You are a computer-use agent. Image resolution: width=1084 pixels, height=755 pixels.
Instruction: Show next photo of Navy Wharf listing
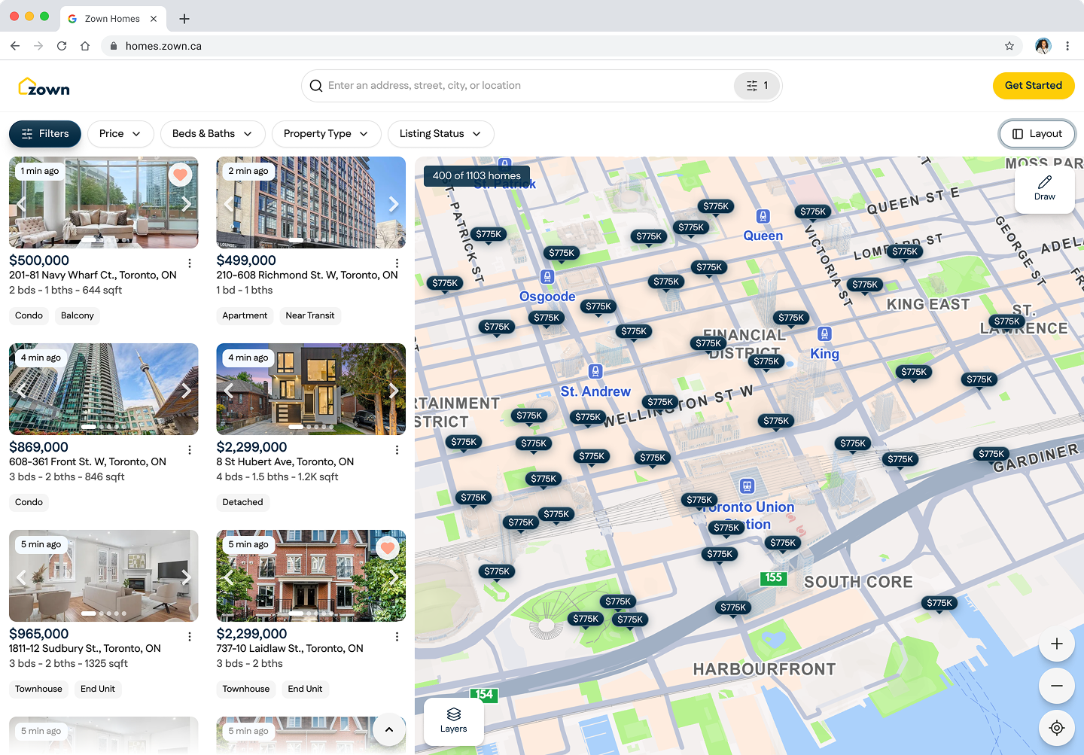pyautogui.click(x=186, y=203)
